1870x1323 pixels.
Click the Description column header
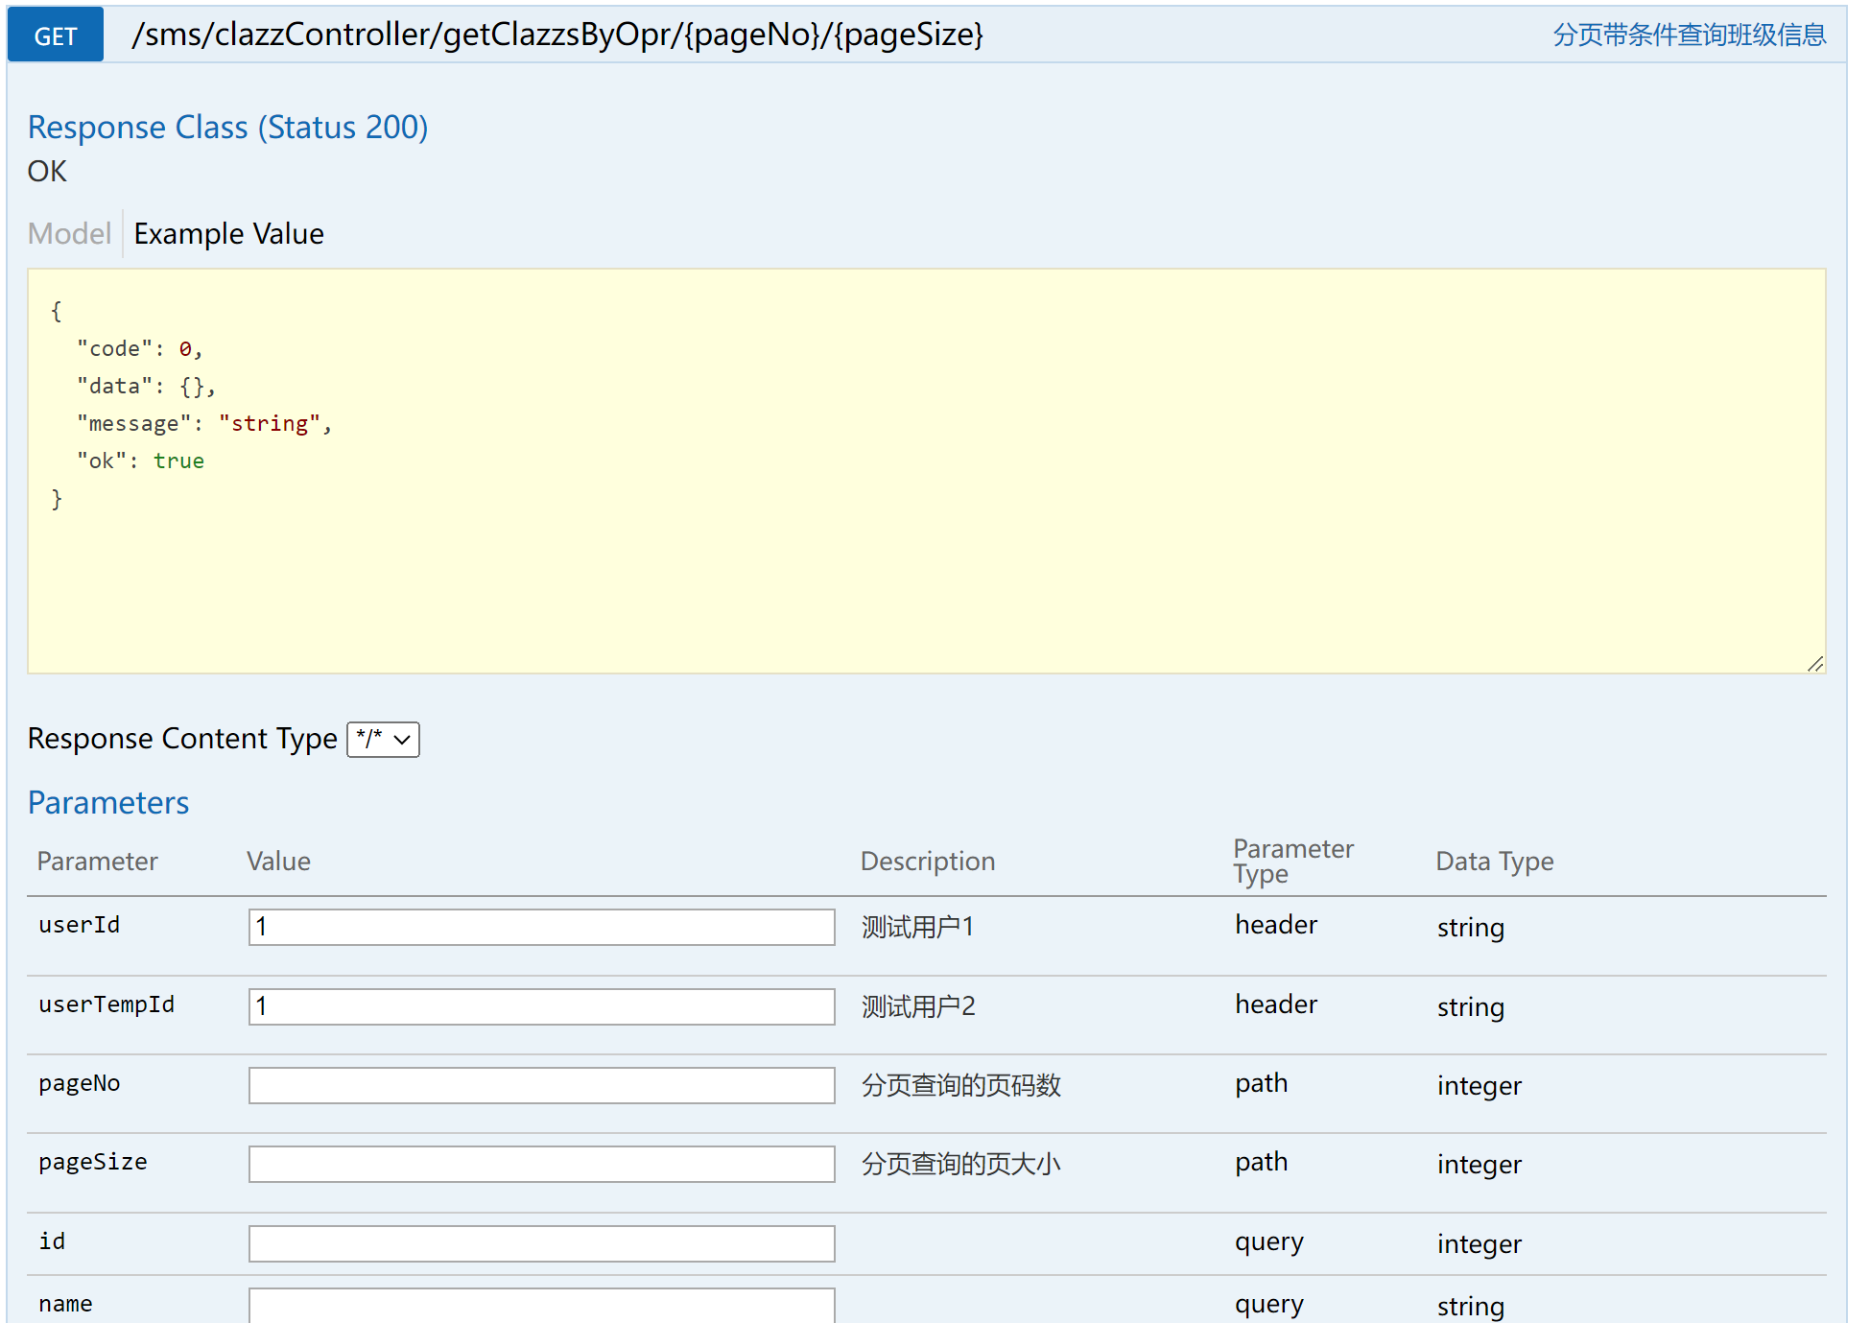tap(928, 862)
